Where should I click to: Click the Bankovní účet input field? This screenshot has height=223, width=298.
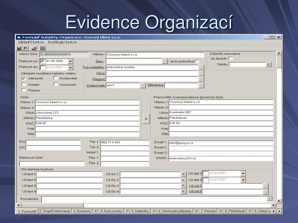pos(52,164)
